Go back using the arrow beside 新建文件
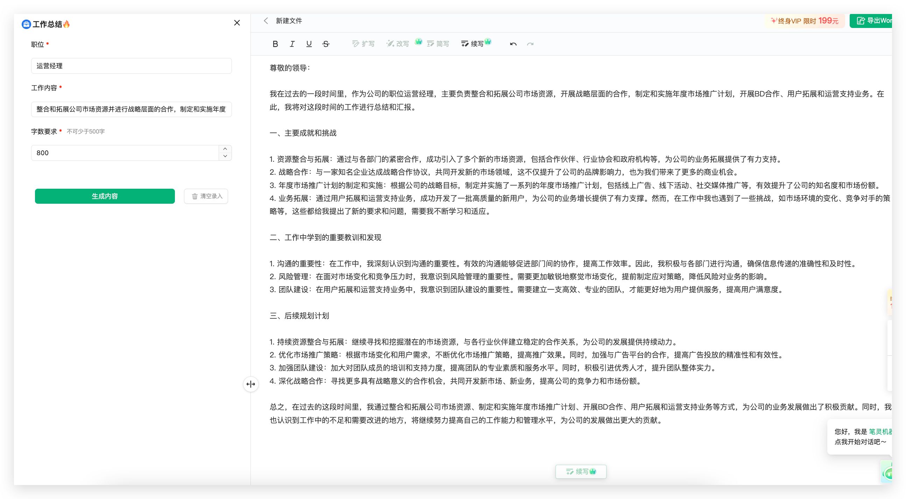The height and width of the screenshot is (499, 906). (266, 21)
